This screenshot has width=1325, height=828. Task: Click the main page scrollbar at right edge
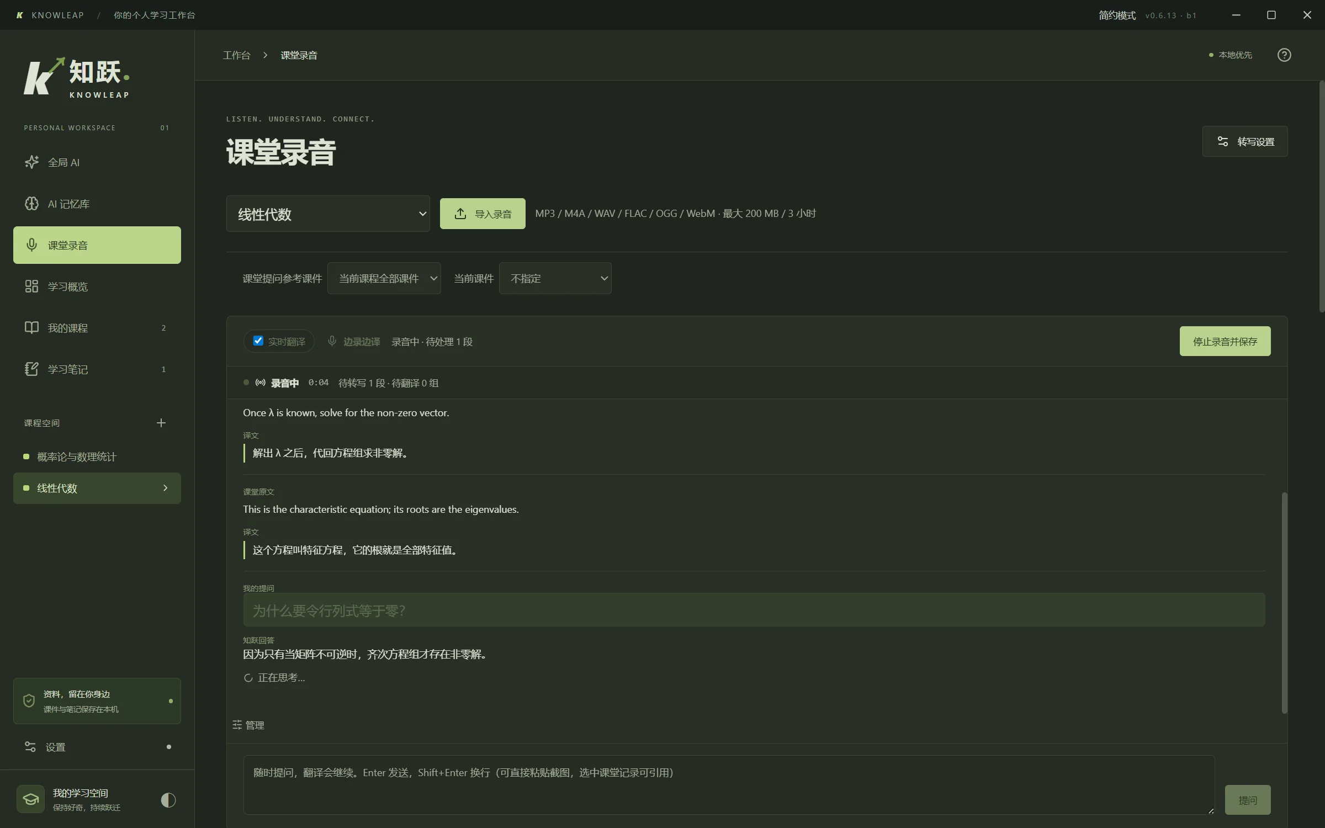(x=1322, y=196)
